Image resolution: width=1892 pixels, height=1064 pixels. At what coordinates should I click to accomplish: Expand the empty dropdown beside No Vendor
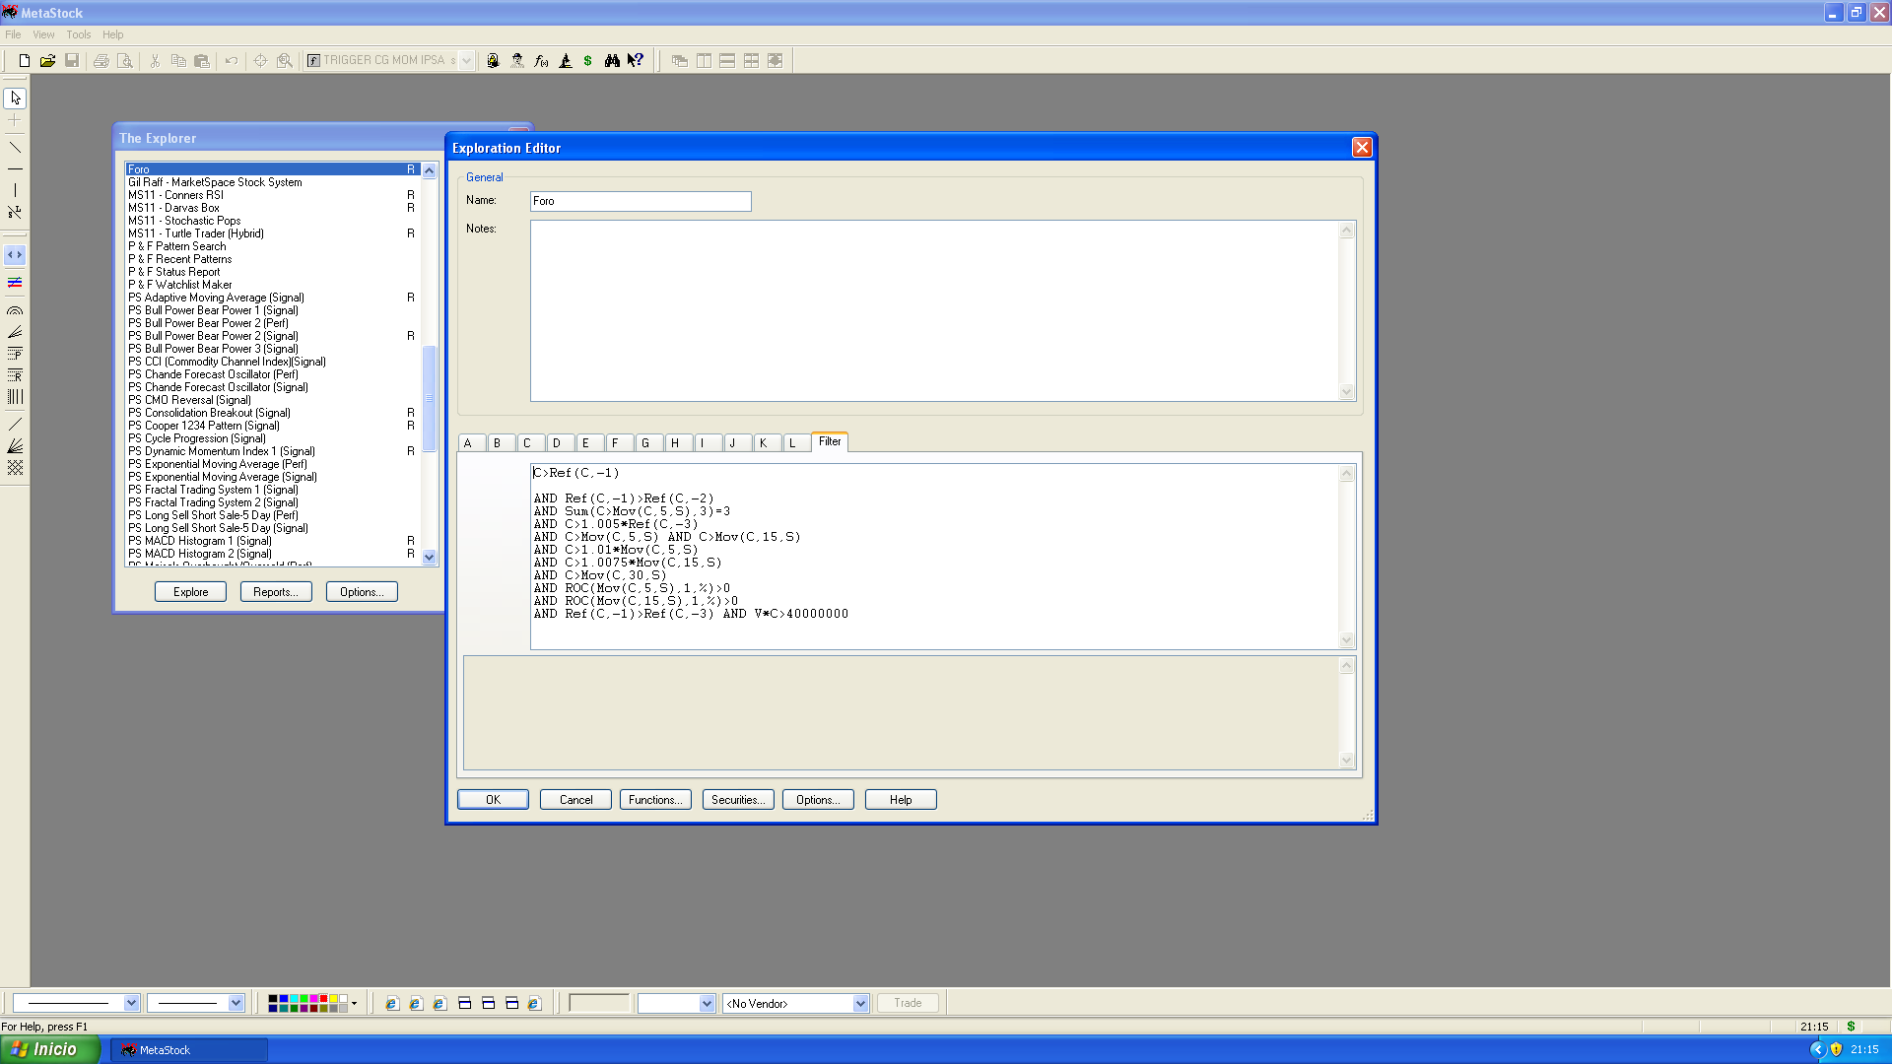(707, 1004)
